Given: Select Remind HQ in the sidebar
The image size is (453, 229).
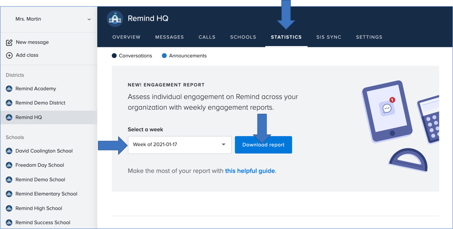Looking at the screenshot, I should coord(29,118).
